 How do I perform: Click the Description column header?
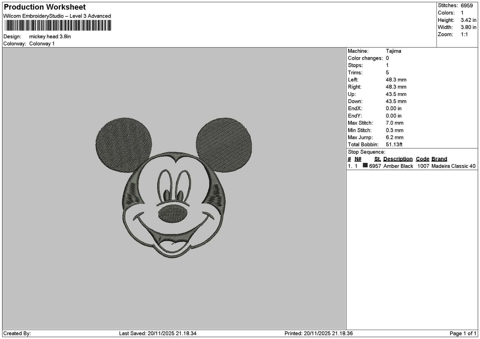(398, 159)
